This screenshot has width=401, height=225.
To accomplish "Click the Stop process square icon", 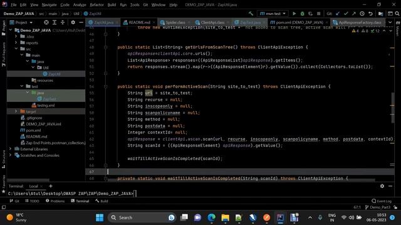I will tap(319, 14).
